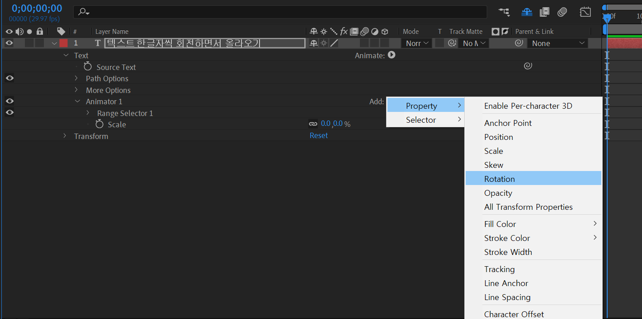Click the fx Effects column header

click(344, 32)
